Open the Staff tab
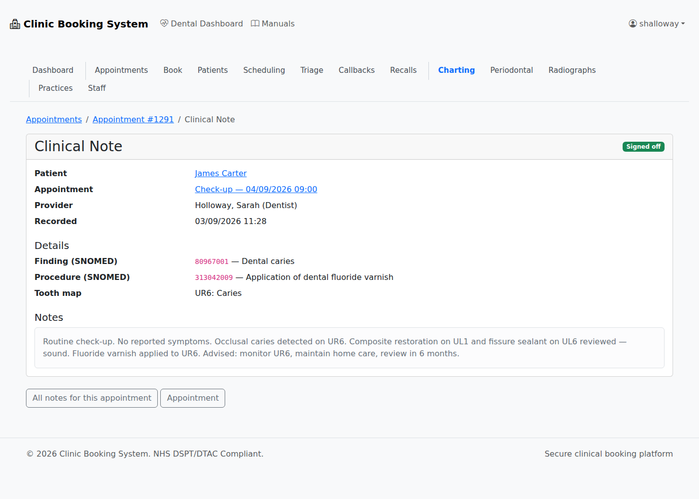 pos(97,88)
